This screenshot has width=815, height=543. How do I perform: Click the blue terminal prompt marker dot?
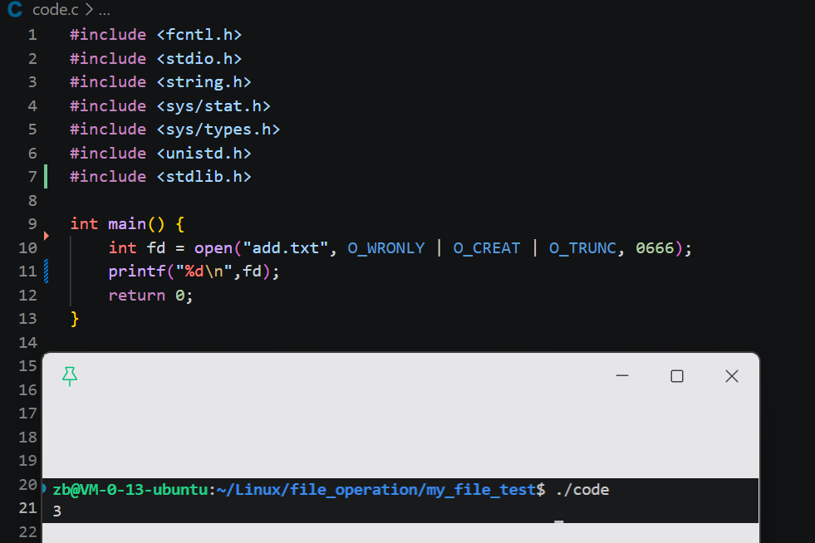44,488
